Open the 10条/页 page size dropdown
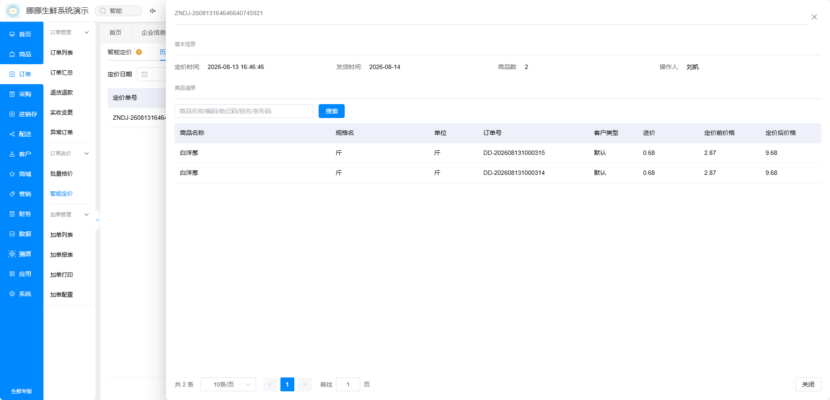Image resolution: width=830 pixels, height=400 pixels. tap(228, 384)
